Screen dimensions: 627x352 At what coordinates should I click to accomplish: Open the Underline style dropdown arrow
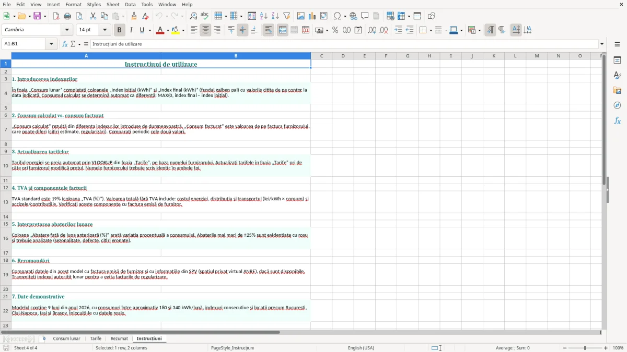pos(150,30)
